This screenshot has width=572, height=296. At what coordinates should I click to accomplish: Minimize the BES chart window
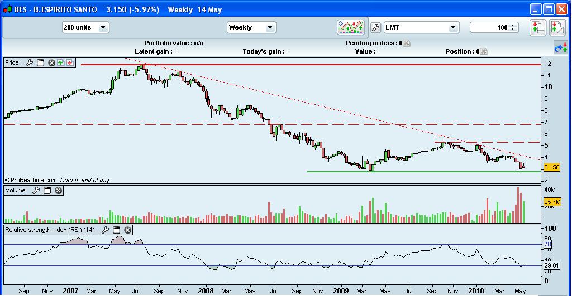click(536, 9)
